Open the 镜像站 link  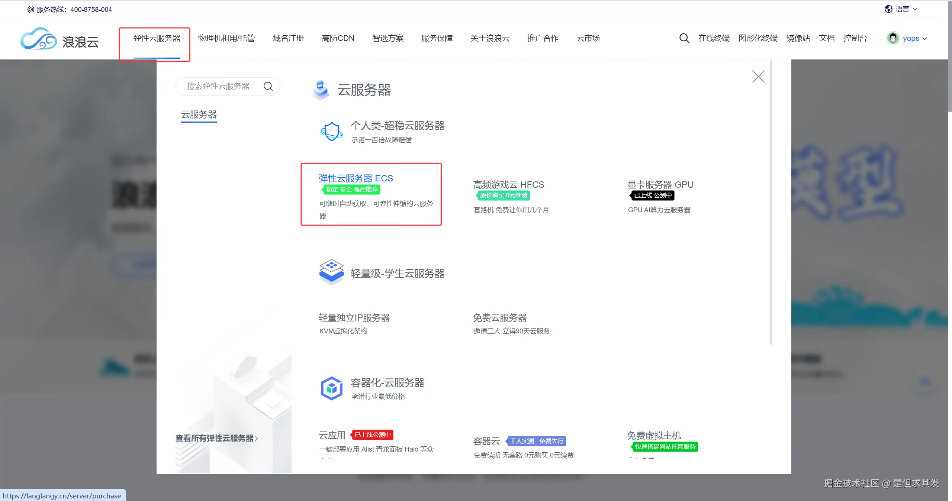tap(798, 38)
